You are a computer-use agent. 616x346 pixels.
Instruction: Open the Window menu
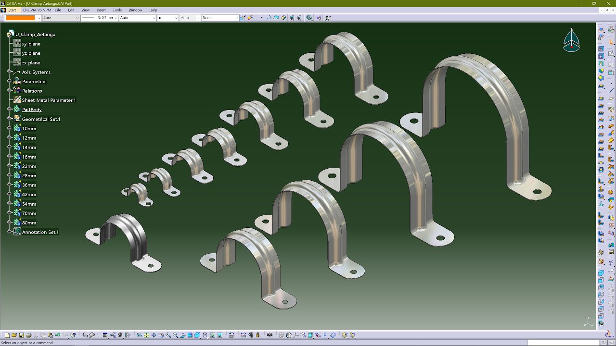tap(135, 10)
